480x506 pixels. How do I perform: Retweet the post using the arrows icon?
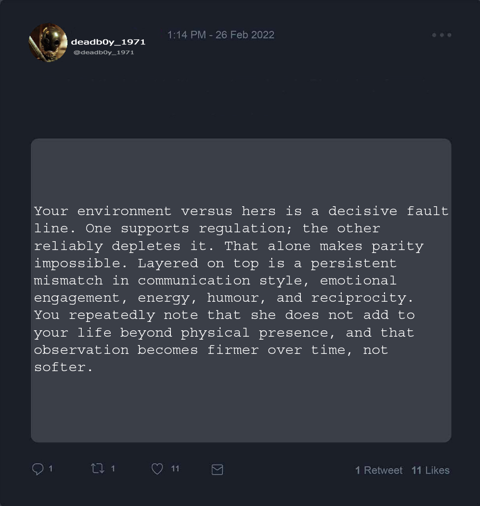coord(97,469)
